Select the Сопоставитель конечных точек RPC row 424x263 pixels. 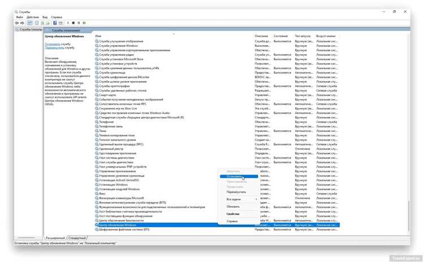click(217, 104)
